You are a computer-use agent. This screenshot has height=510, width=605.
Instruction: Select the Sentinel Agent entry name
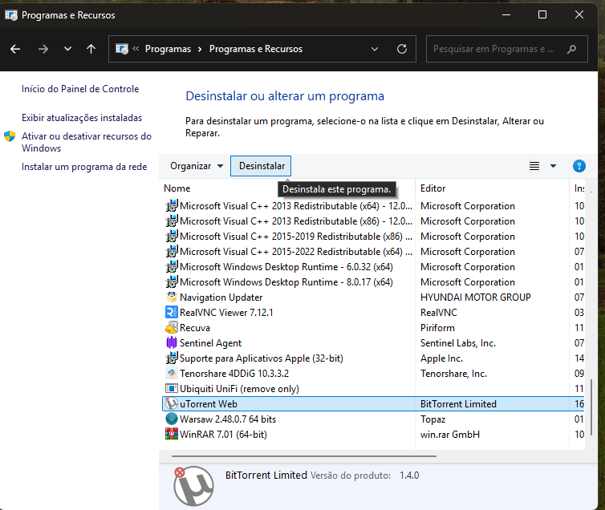[x=211, y=343]
